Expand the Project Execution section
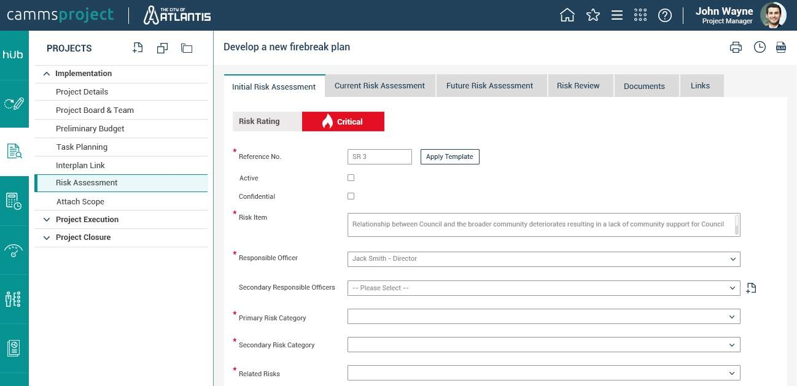Image resolution: width=797 pixels, height=386 pixels. tap(47, 220)
